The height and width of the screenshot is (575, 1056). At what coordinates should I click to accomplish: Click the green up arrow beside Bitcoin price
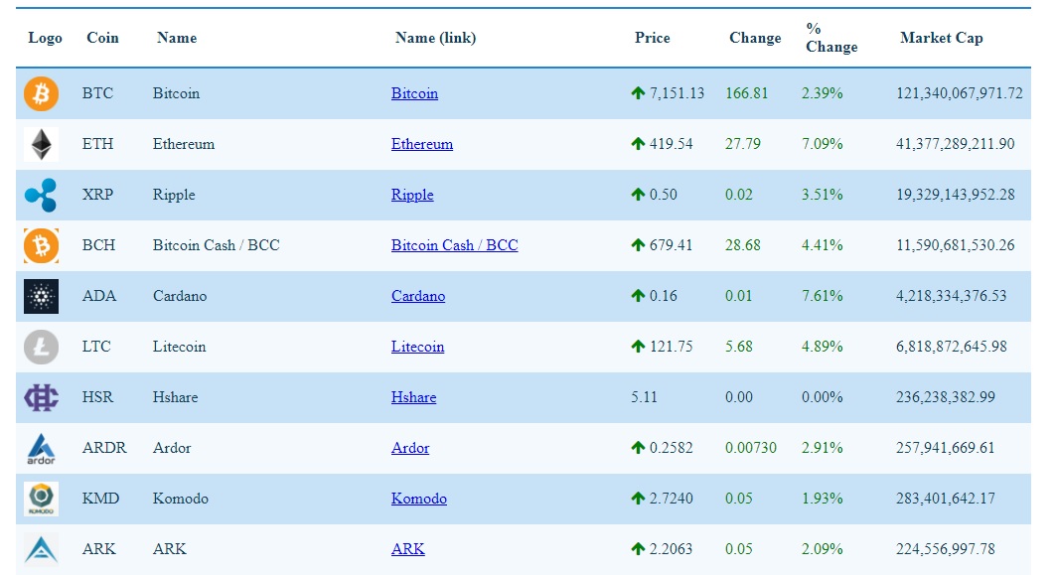click(638, 93)
